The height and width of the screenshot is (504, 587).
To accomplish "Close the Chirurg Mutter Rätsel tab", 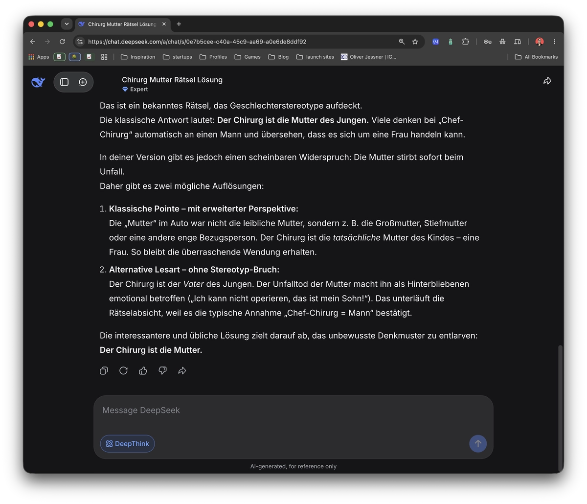I will tap(164, 24).
